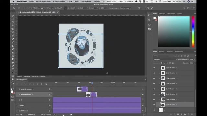
Task: Open the 'Файл' menu
Action: pos(31,1)
